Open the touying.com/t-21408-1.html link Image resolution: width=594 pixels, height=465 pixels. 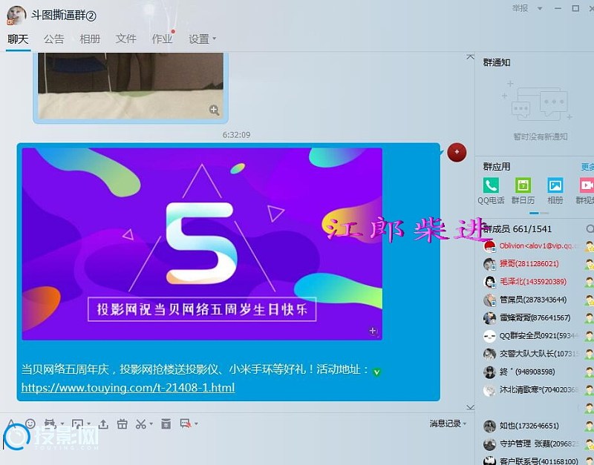pyautogui.click(x=128, y=387)
